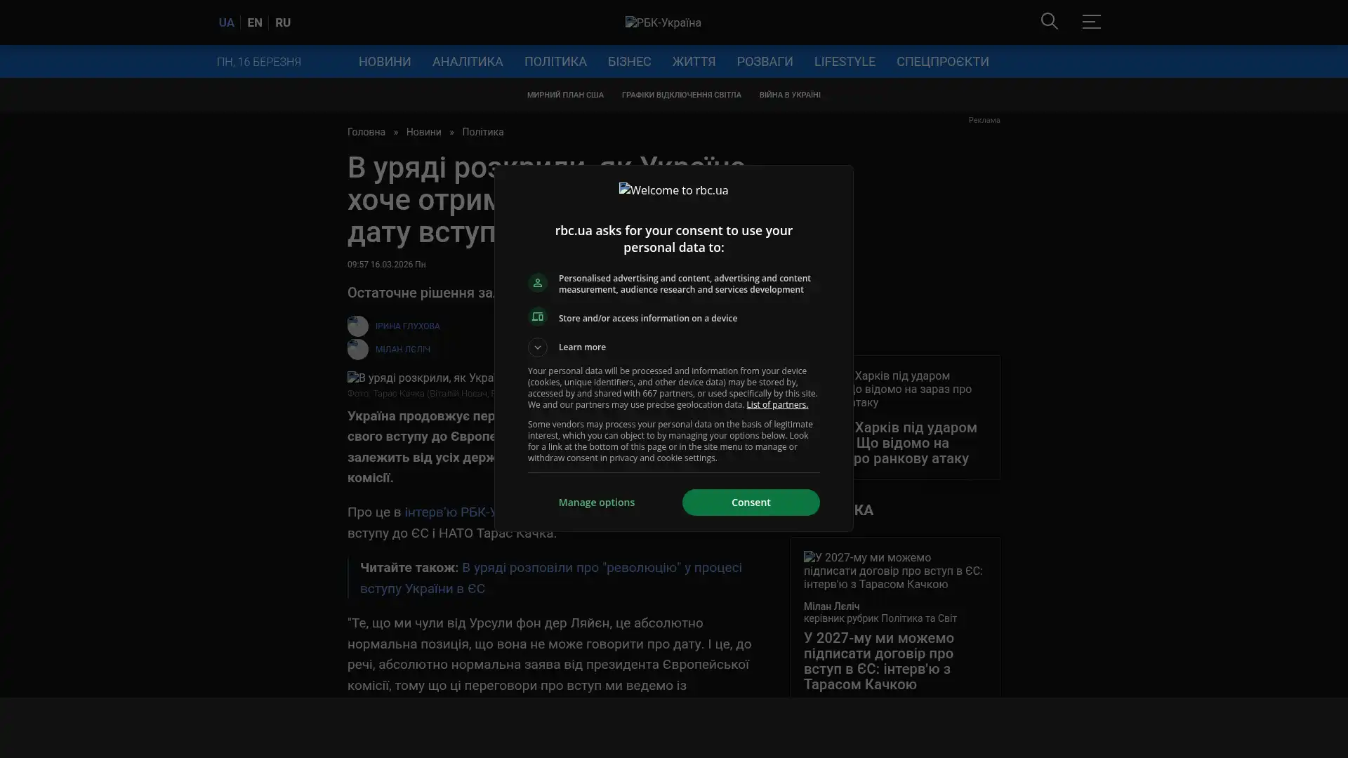Expand the Learn more chevron

(x=537, y=347)
